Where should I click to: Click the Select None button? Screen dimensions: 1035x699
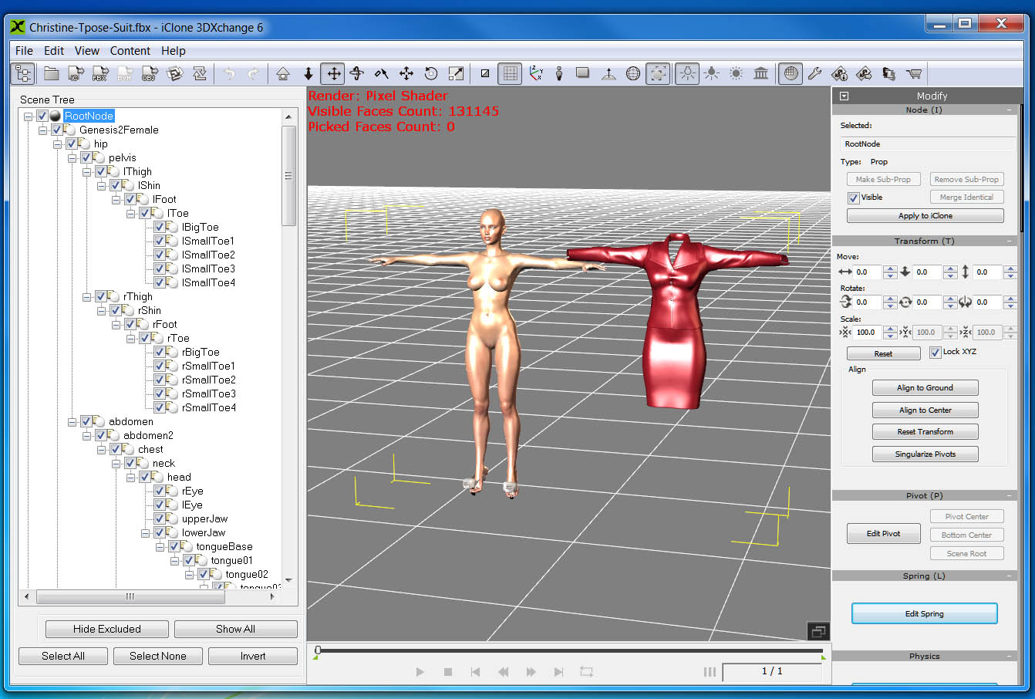click(157, 656)
